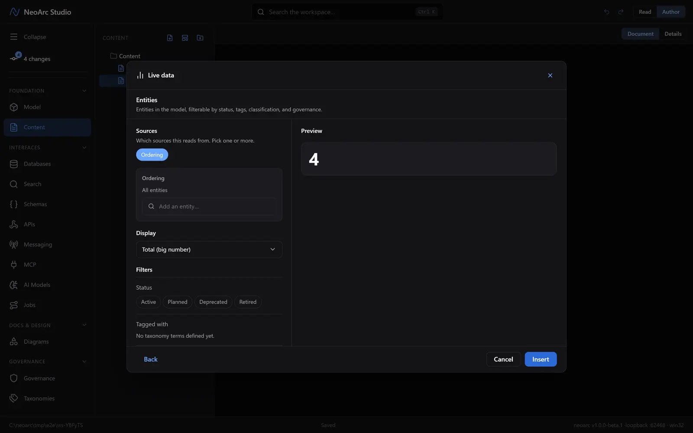Screen dimensions: 693x433
Task: Click the undo arrow icon
Action: click(x=606, y=12)
